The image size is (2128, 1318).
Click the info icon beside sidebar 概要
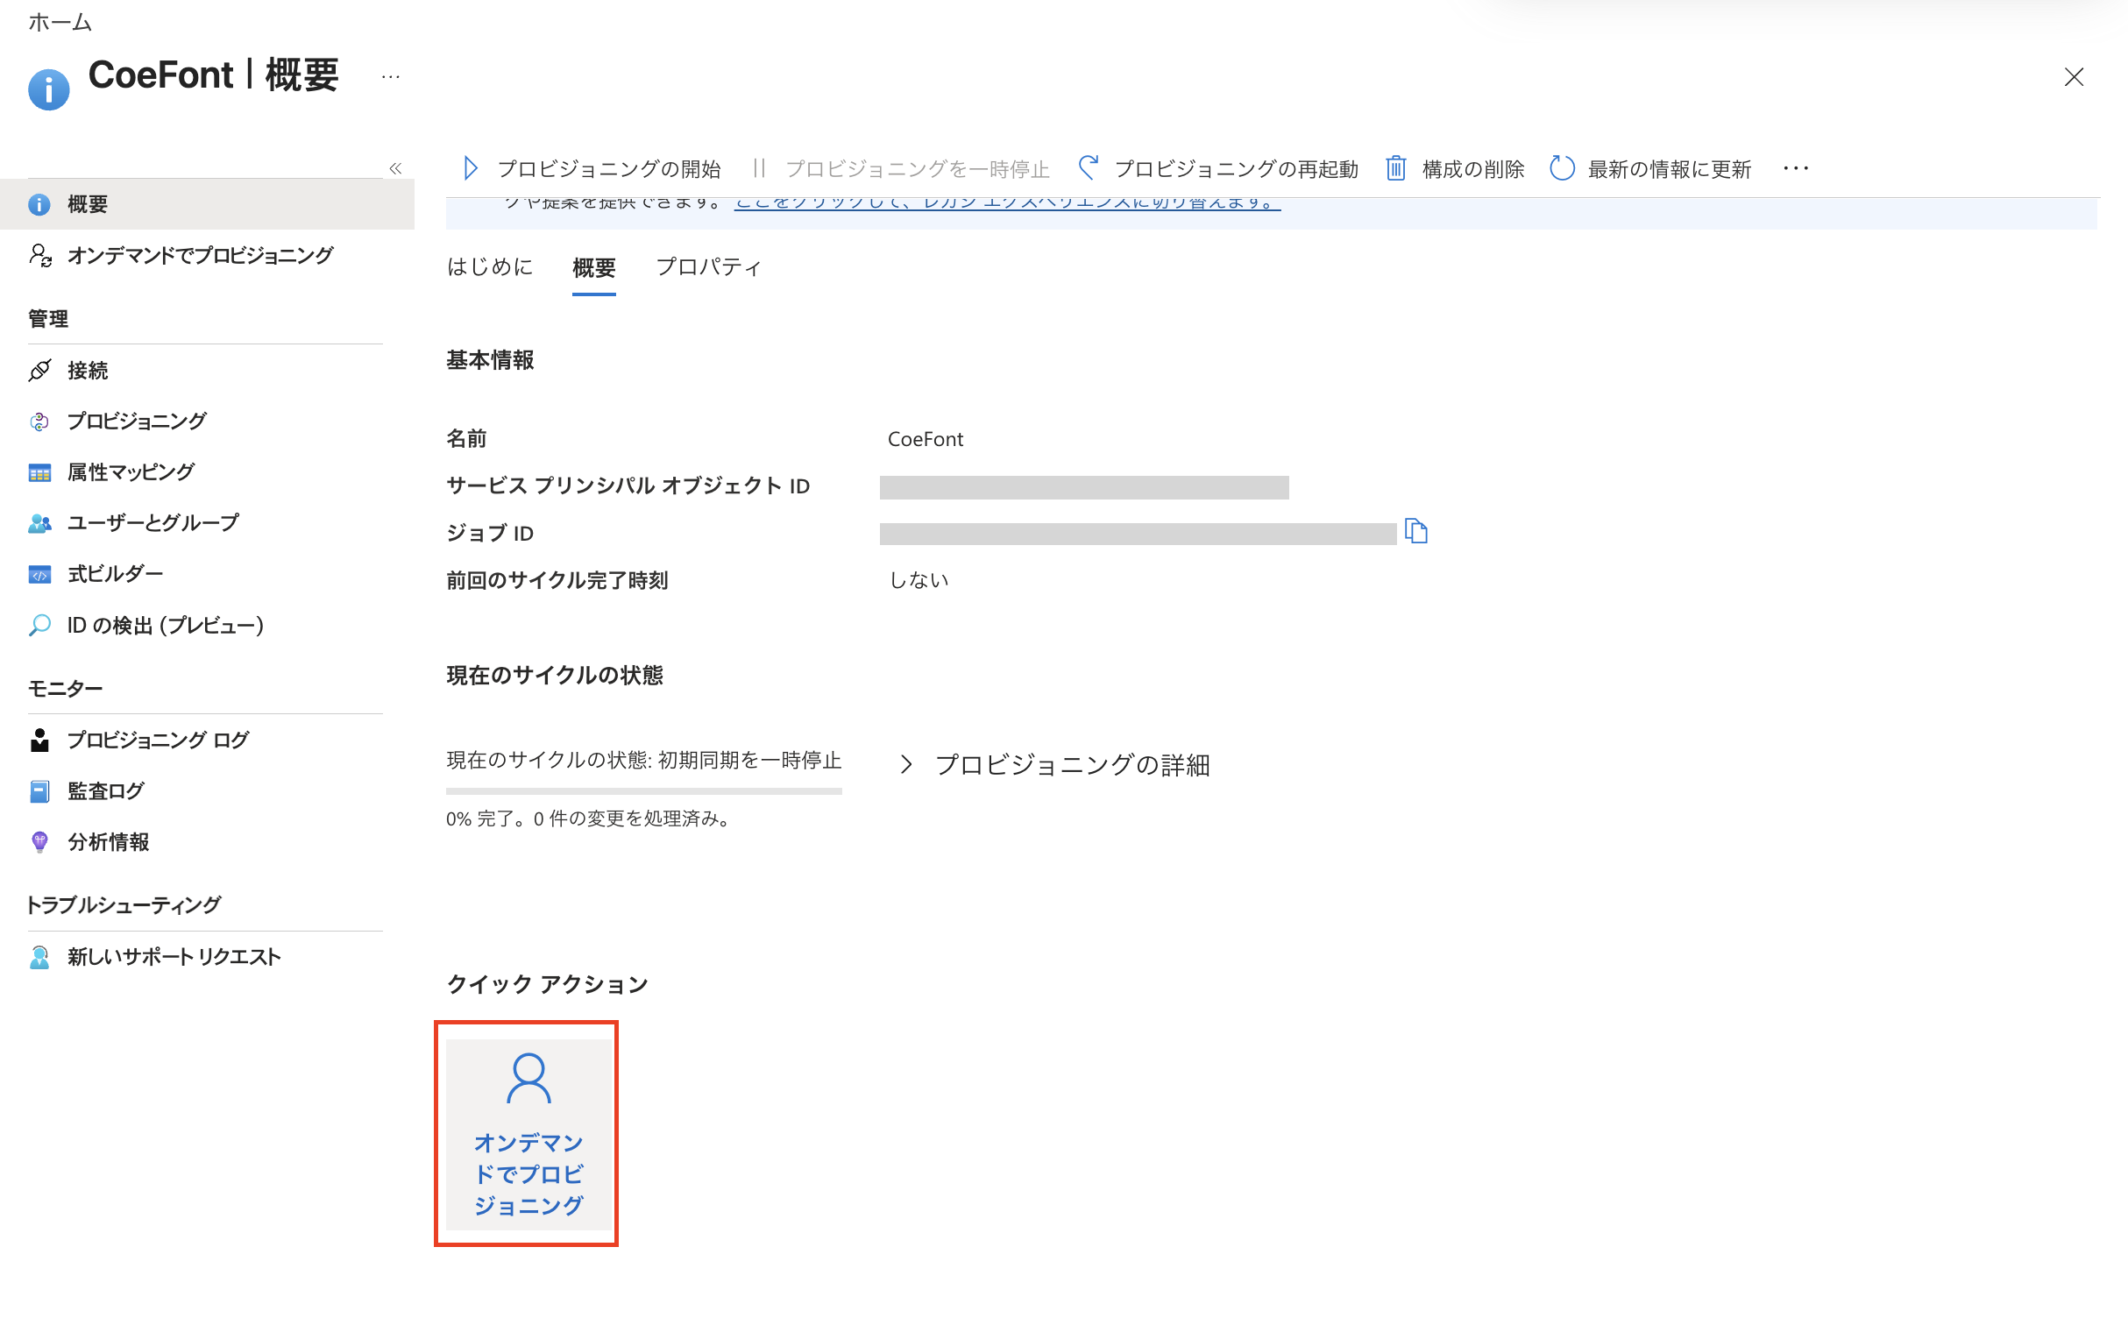[x=39, y=204]
